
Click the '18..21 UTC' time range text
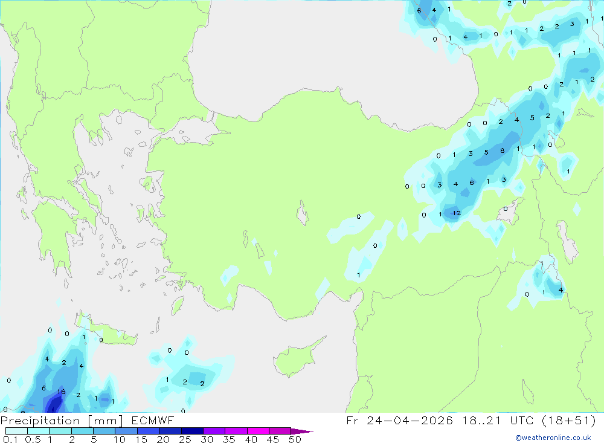tap(498, 420)
